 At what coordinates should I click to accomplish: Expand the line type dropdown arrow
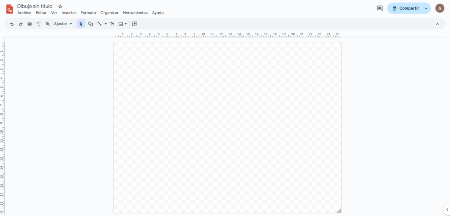106,24
